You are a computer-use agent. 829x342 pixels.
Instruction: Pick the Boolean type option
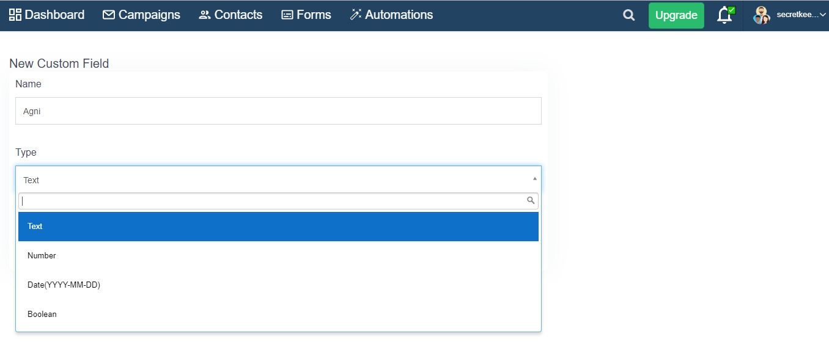coord(278,315)
